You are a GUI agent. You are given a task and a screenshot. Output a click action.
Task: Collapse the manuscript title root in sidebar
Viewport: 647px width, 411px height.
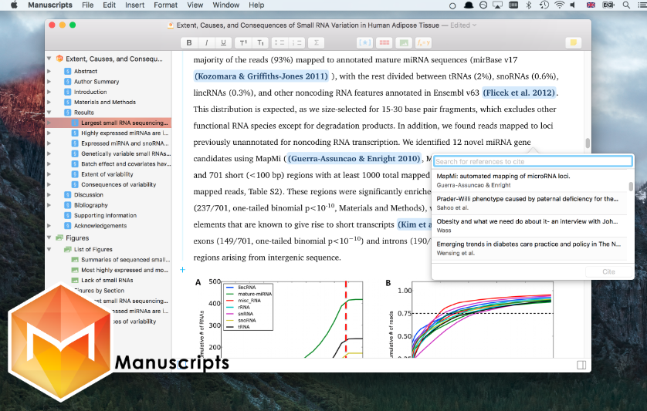pyautogui.click(x=49, y=59)
